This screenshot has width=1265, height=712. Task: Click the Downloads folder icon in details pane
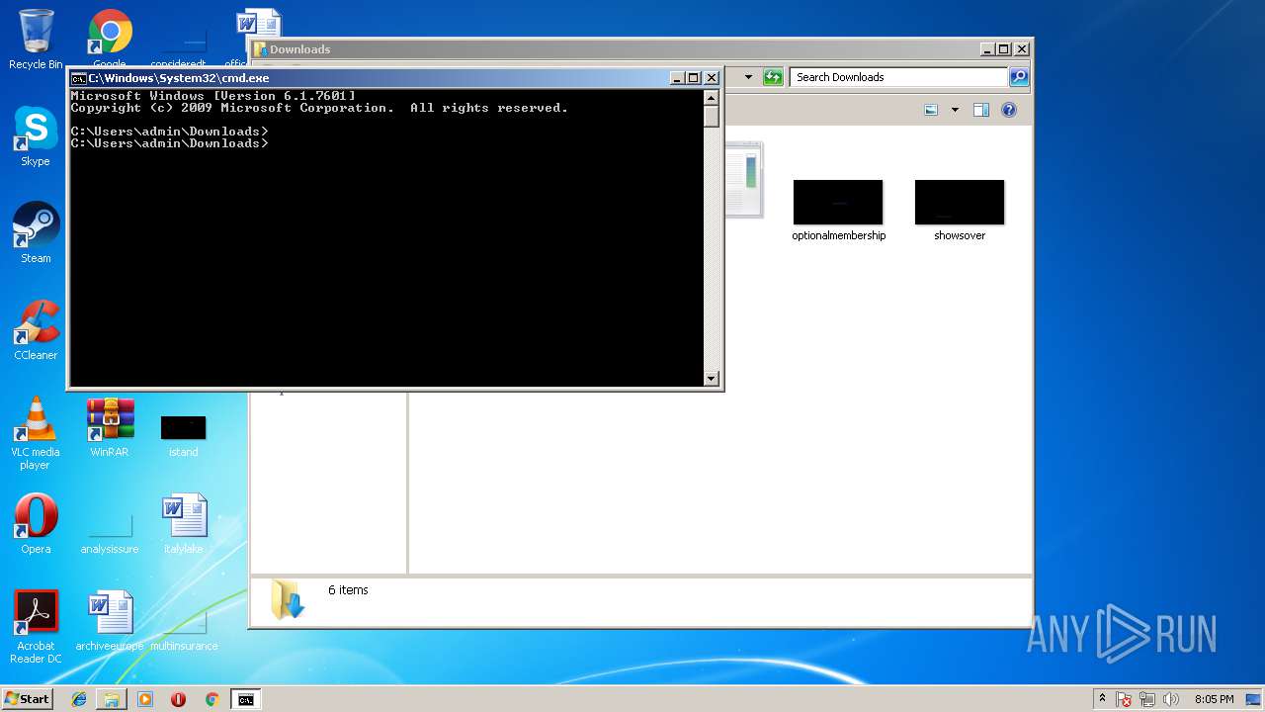(288, 599)
